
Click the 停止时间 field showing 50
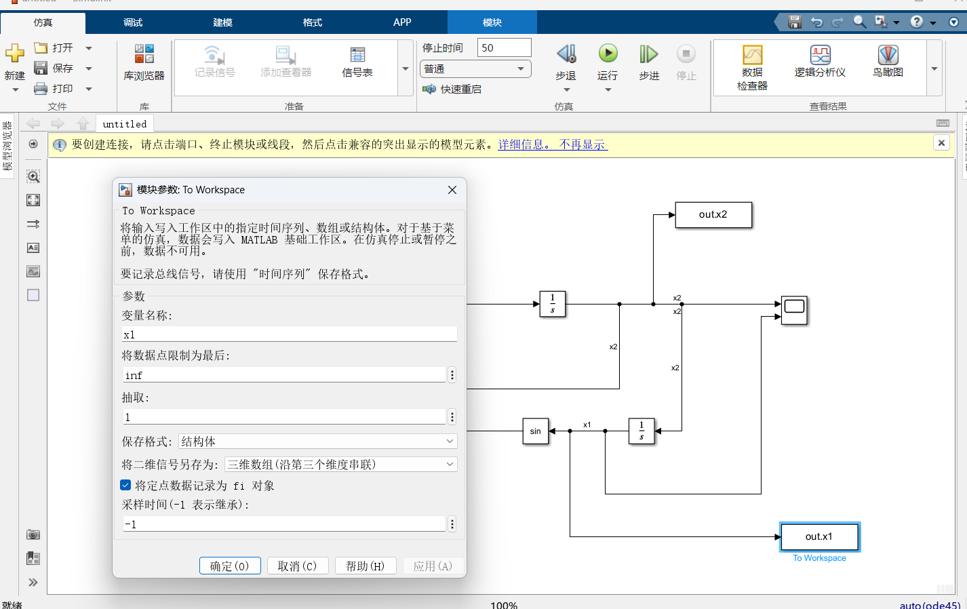click(x=505, y=47)
